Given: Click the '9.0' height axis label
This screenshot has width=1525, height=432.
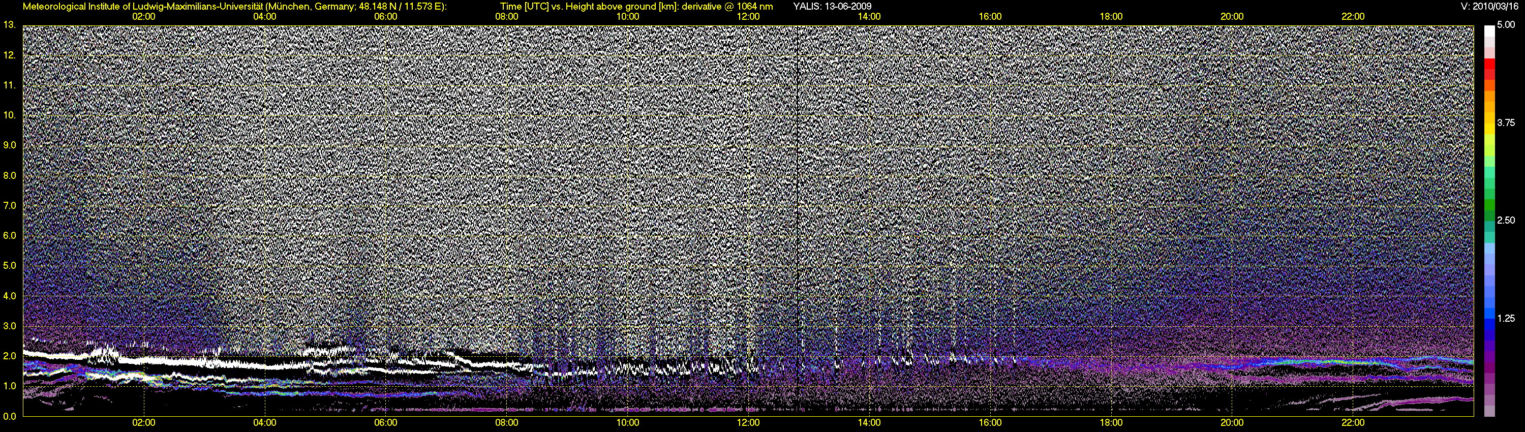Looking at the screenshot, I should tap(10, 145).
